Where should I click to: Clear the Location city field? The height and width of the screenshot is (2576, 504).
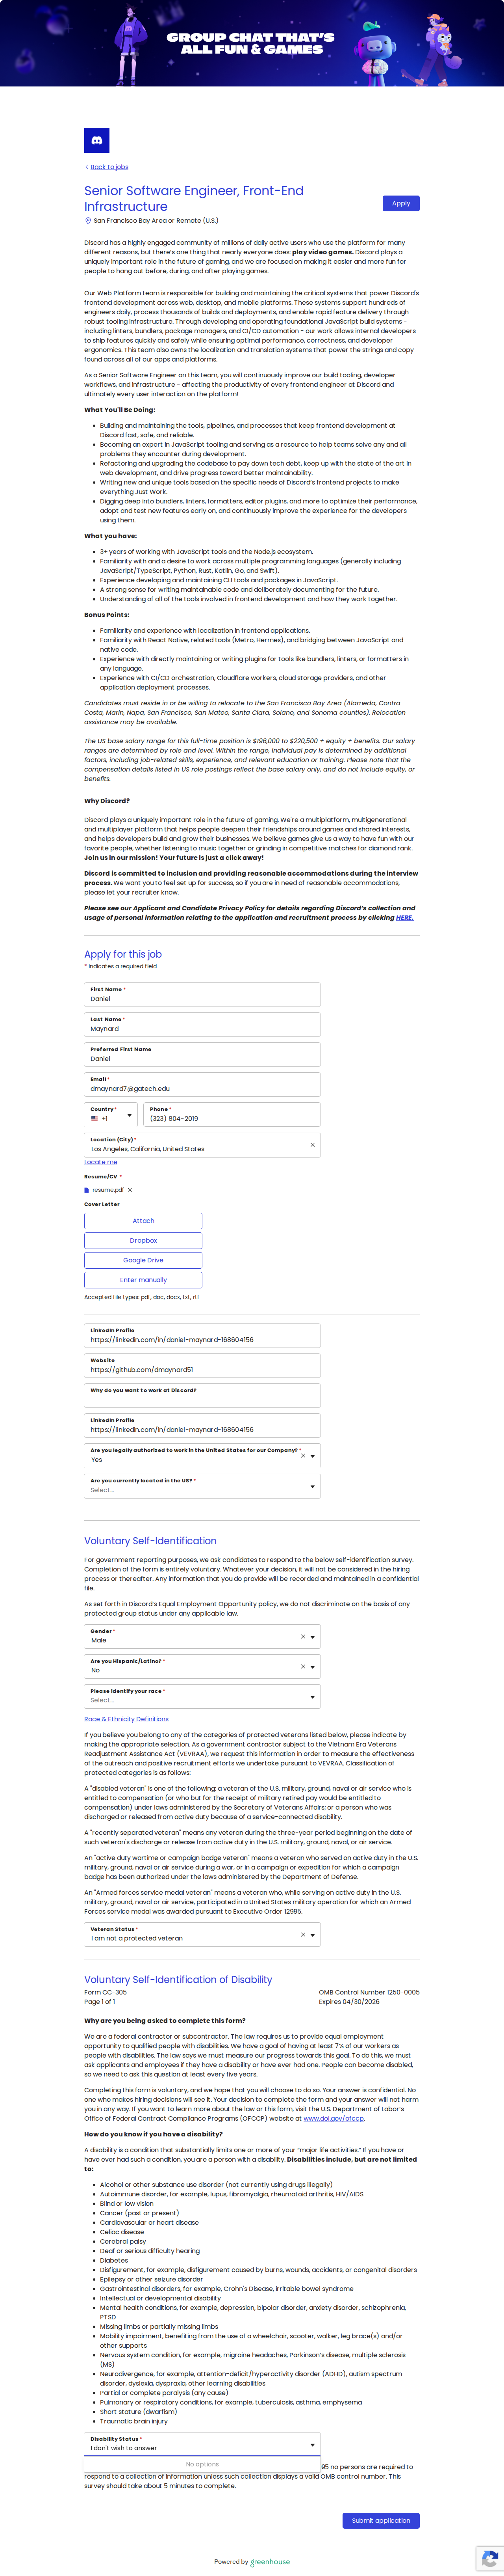pyautogui.click(x=312, y=1145)
